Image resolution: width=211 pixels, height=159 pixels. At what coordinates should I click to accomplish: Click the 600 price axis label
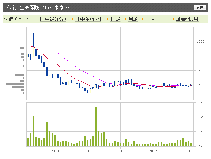point(201,71)
